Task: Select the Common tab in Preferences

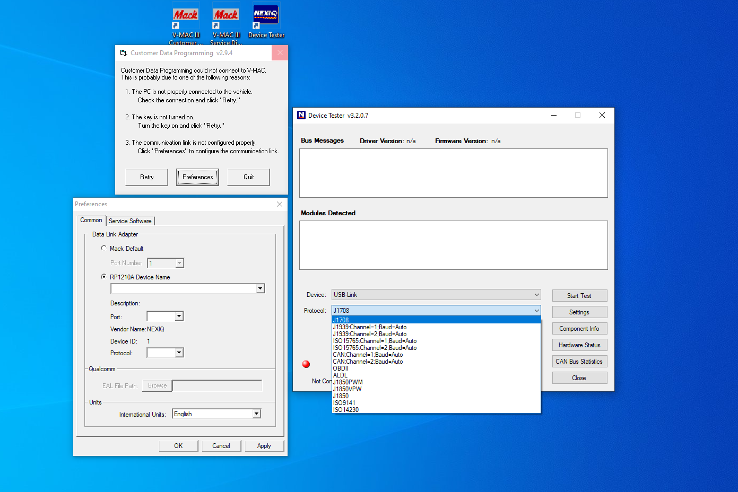Action: 91,220
